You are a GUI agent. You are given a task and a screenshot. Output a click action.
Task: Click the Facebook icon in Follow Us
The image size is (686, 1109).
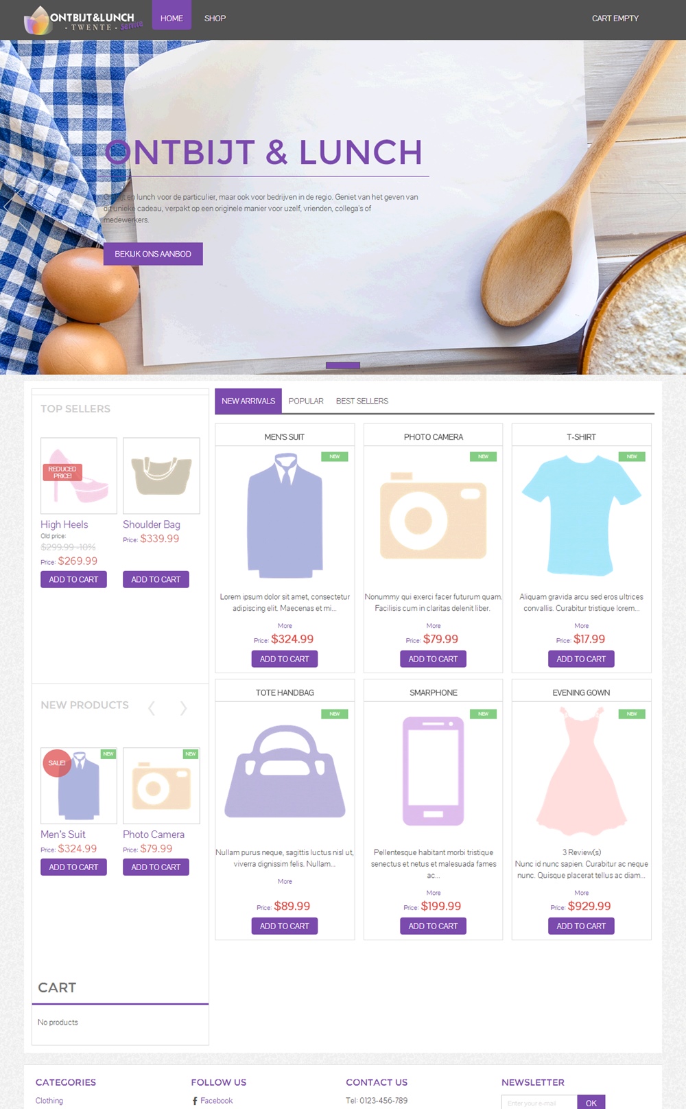[x=195, y=1101]
